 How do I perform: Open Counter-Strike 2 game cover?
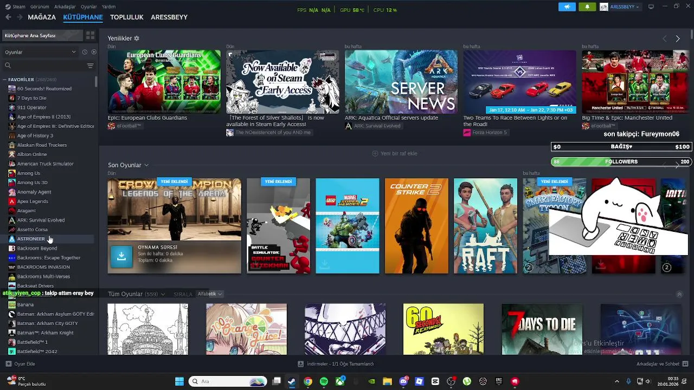point(416,226)
